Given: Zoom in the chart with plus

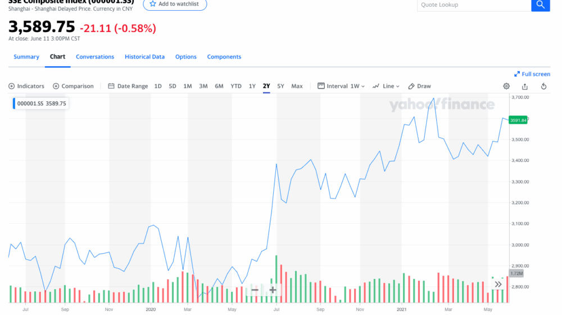Looking at the screenshot, I should coord(273,290).
